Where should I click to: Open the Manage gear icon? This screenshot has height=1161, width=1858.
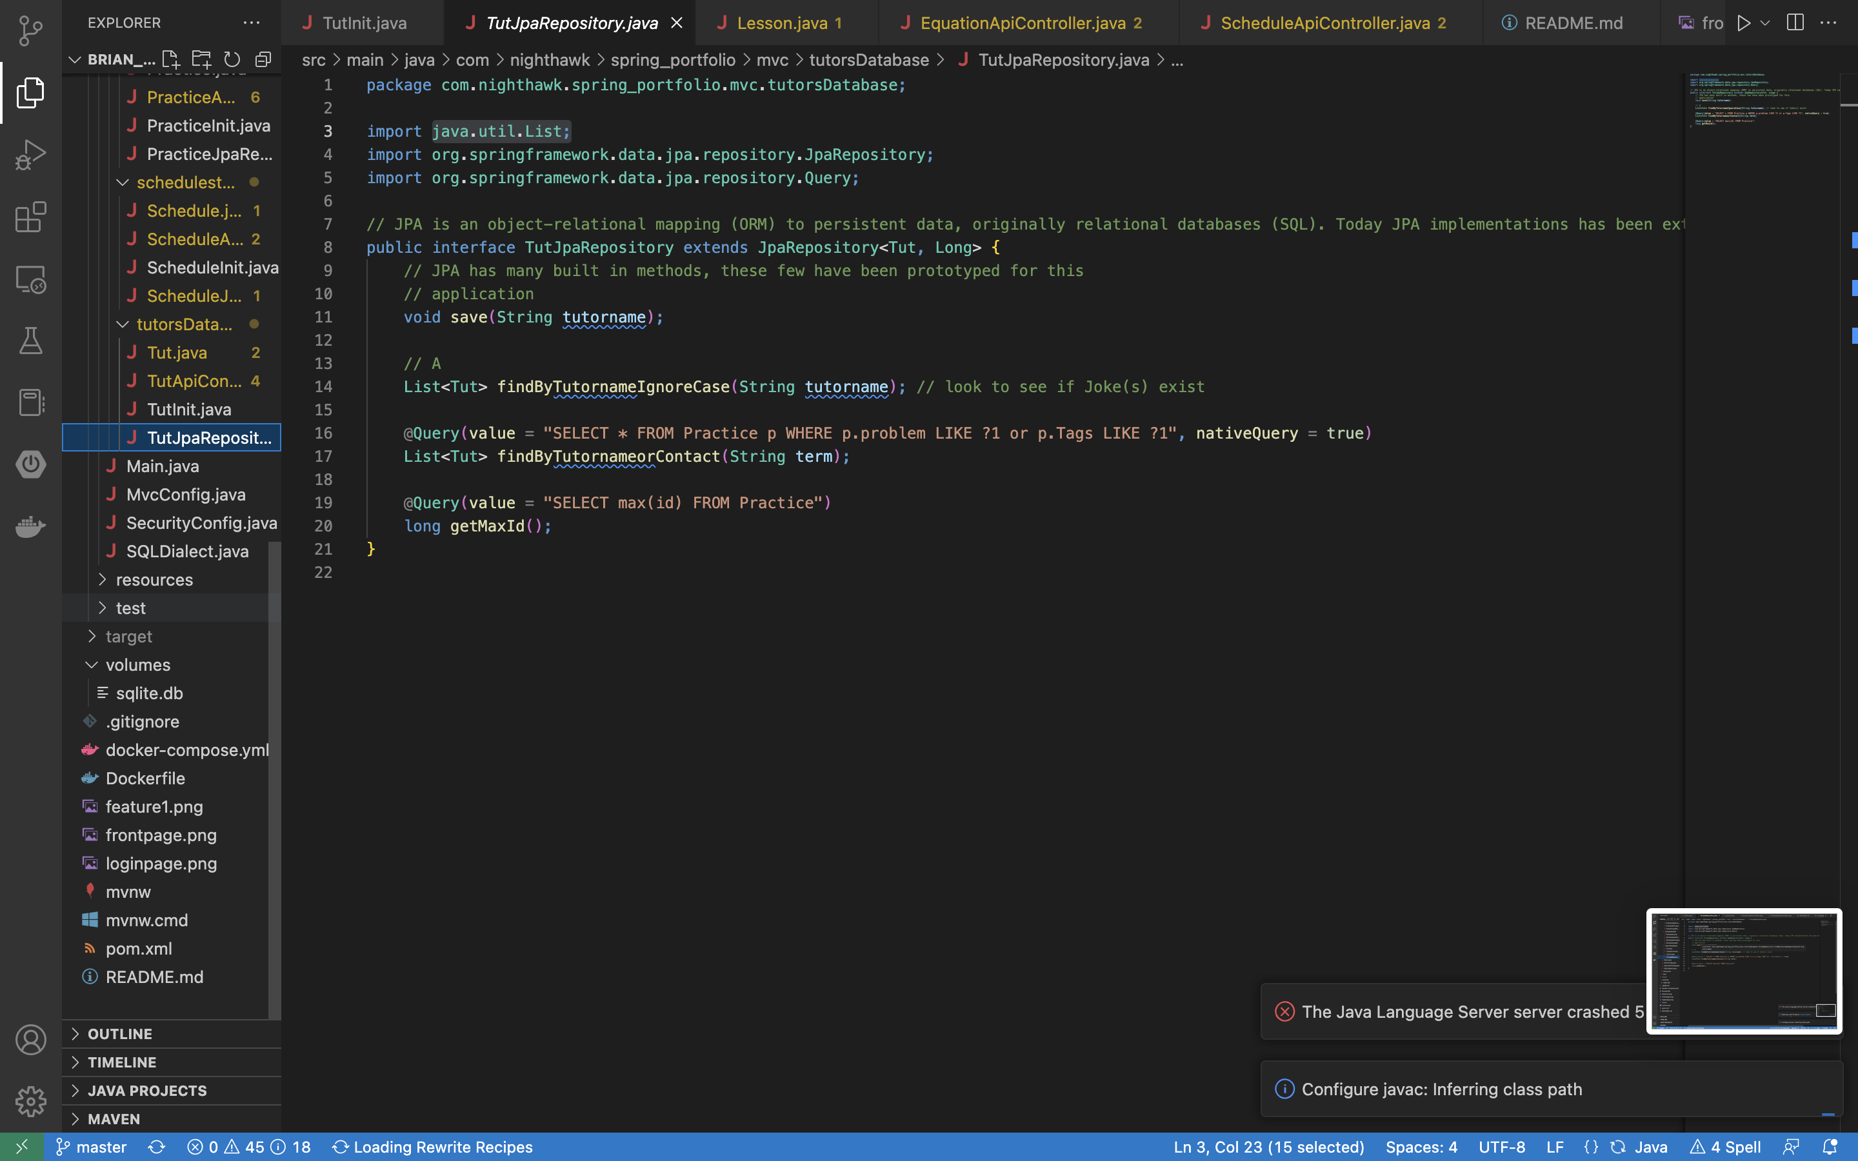[31, 1101]
